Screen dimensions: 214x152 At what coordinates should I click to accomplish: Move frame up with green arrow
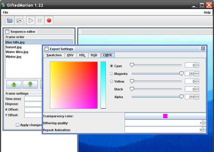click(14, 84)
